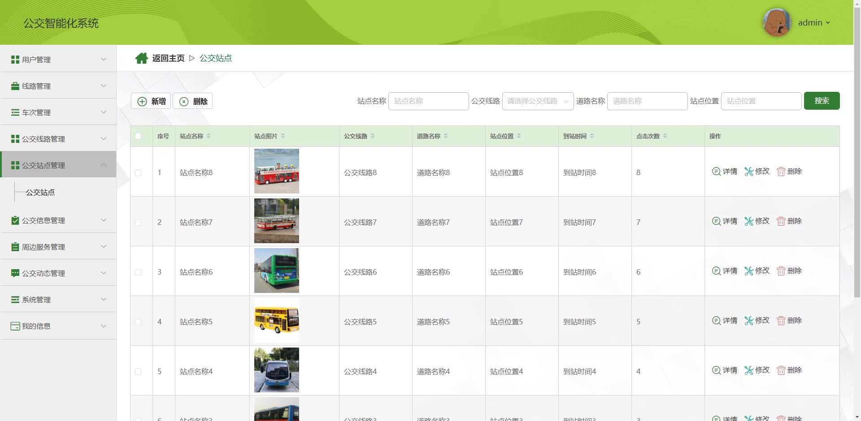
Task: Click the sort arrows next to 站点名称 header
Action: click(209, 136)
